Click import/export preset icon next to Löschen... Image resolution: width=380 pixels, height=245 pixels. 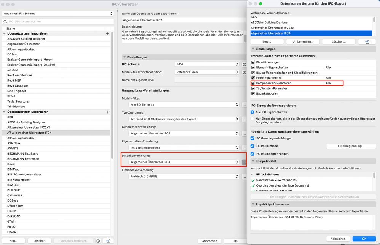pyautogui.click(x=367, y=42)
